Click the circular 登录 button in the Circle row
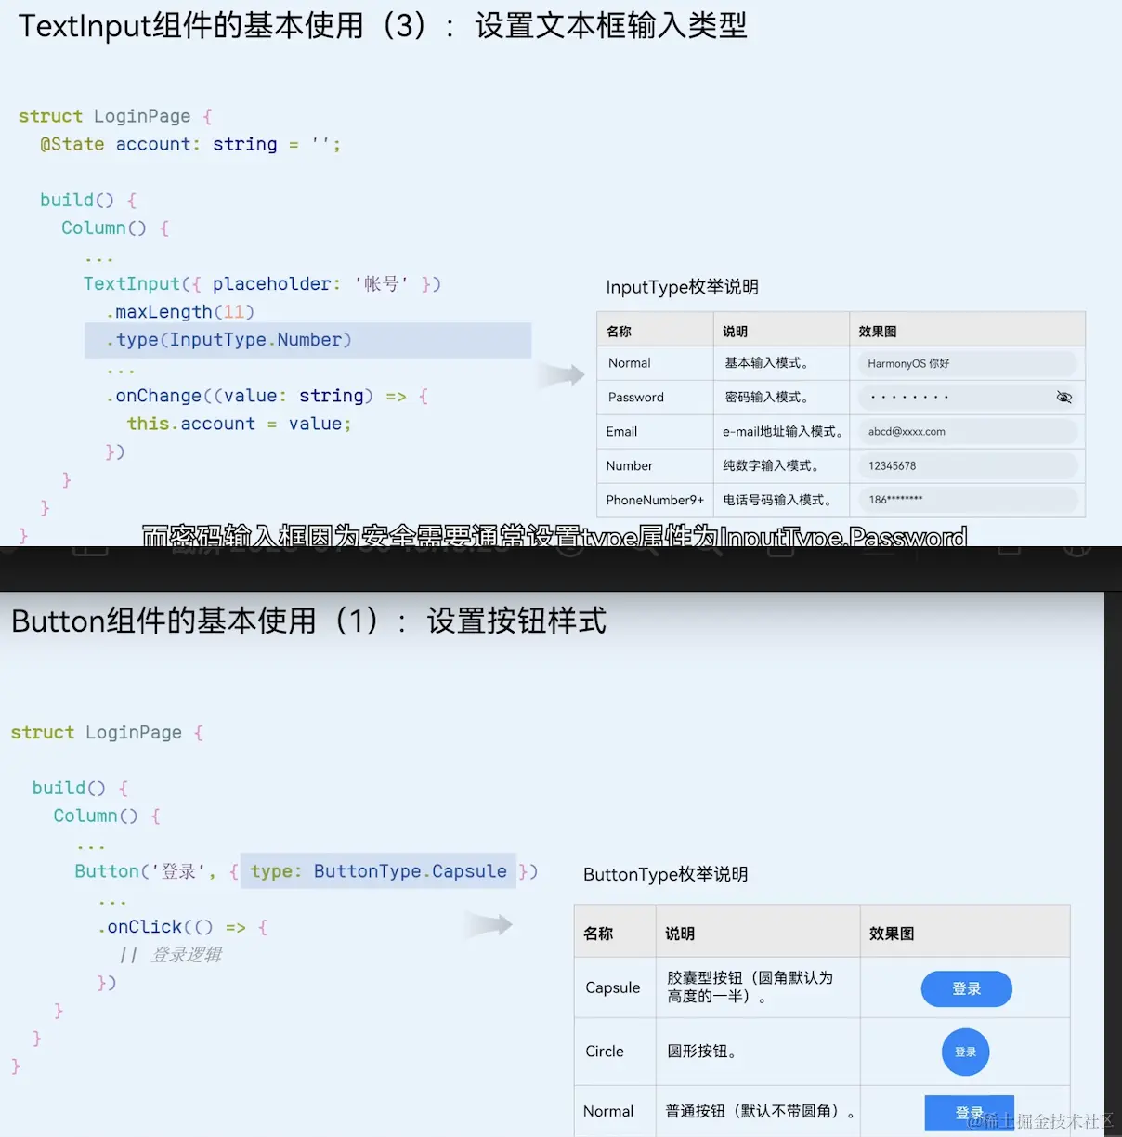The height and width of the screenshot is (1137, 1122). tap(966, 1052)
